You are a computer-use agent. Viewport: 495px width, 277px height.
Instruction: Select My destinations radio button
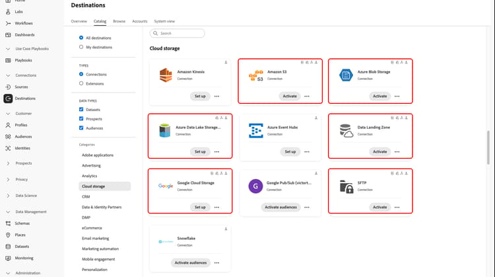[x=81, y=47]
